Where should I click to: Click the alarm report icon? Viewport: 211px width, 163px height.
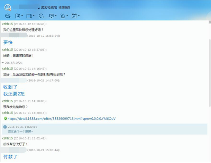[x=63, y=16]
